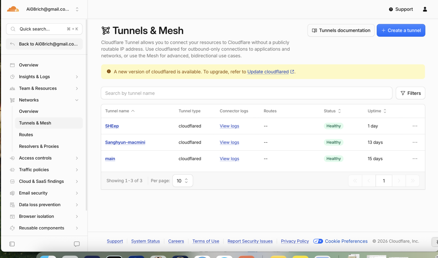Click the Support help icon in header
The image size is (438, 258).
point(391,9)
